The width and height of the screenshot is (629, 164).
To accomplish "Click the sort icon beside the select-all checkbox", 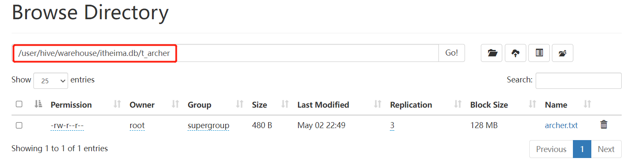I will 38,104.
